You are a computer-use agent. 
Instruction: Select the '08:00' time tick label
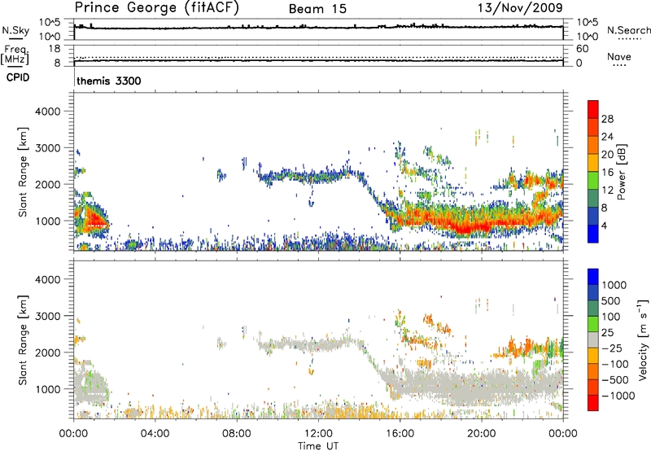(x=236, y=434)
